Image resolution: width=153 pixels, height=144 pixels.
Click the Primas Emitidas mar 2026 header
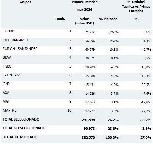pyautogui.click(x=84, y=6)
